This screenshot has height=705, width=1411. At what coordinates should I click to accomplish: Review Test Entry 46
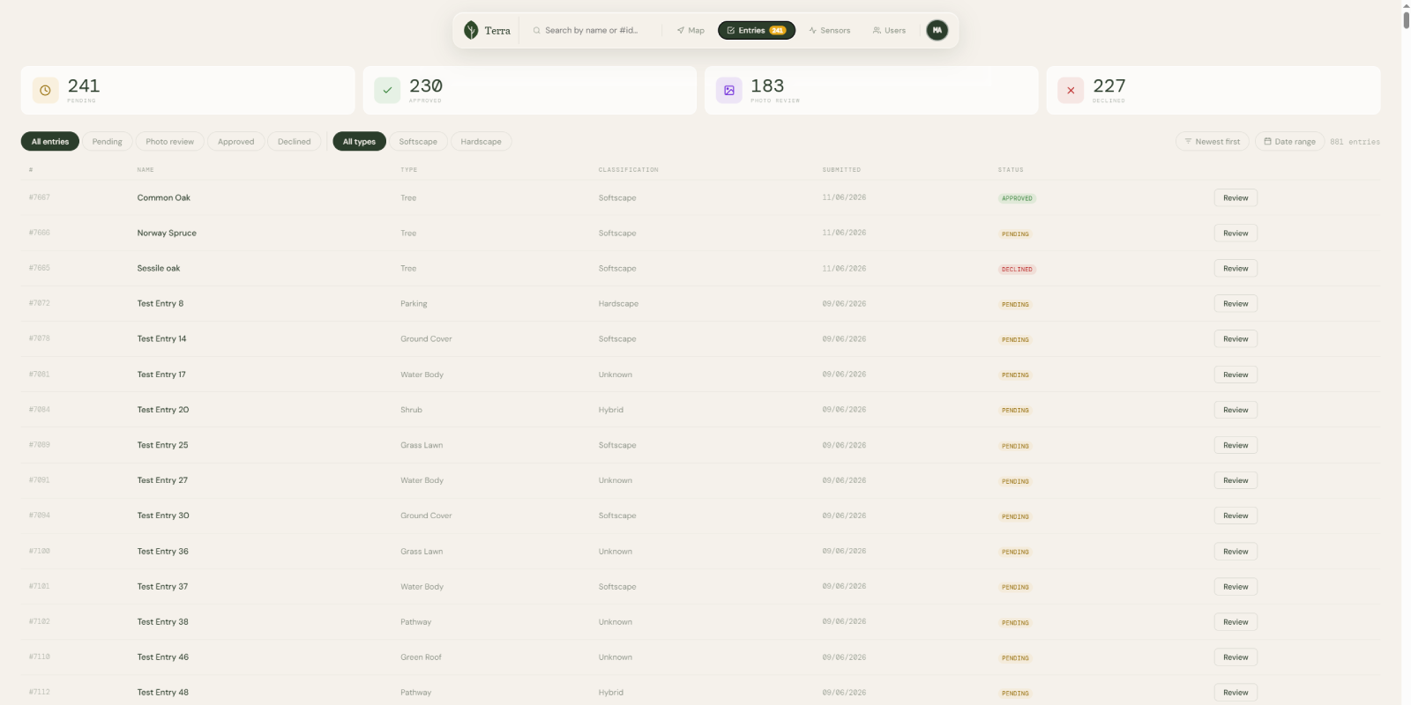[1236, 657]
